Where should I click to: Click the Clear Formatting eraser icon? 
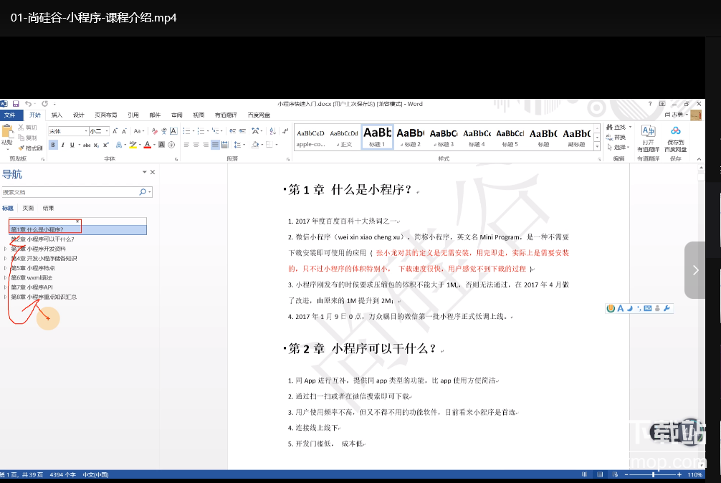pos(155,131)
